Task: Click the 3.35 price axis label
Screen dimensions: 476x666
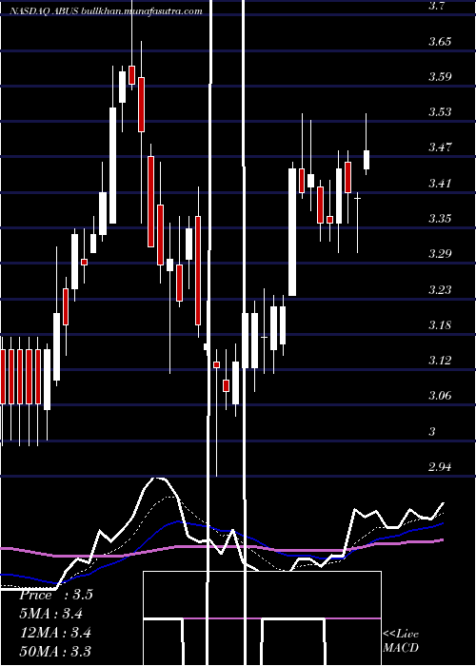Action: pyautogui.click(x=439, y=218)
